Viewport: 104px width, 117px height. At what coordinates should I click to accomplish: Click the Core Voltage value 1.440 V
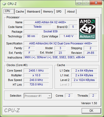click(x=68, y=36)
